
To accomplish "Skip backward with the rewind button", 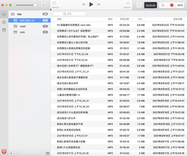I will point(84,5).
